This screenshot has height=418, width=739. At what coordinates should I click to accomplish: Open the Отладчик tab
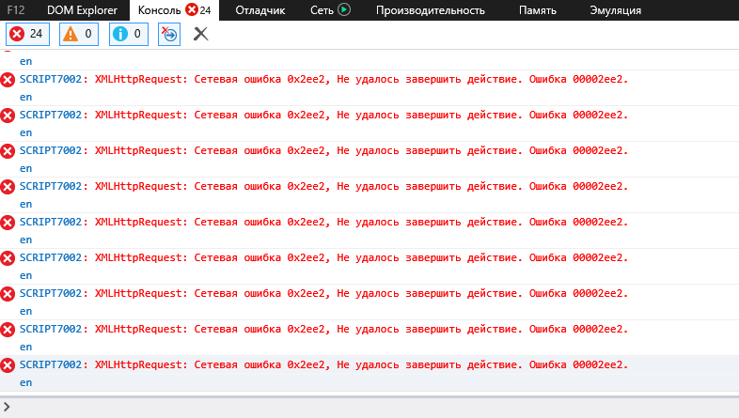(x=260, y=10)
